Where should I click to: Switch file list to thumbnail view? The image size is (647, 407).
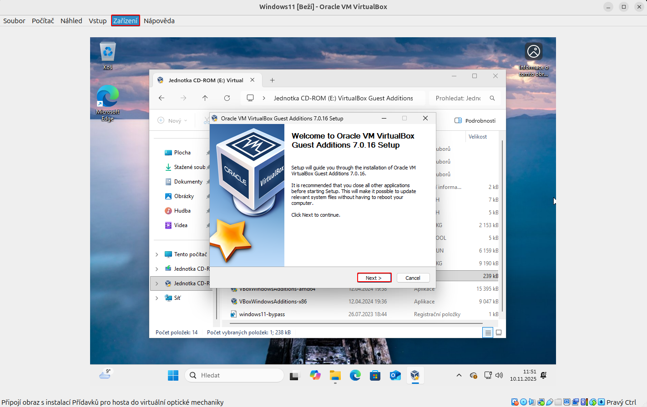click(x=498, y=332)
